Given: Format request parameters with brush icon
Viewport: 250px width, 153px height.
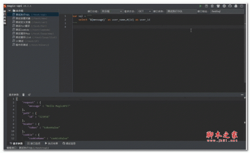Looking at the screenshot, I should click(x=29, y=95).
